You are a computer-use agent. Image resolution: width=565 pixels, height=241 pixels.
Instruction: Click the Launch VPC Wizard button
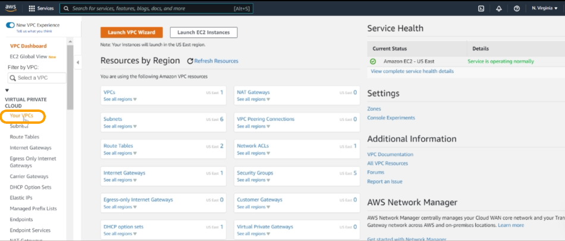click(x=131, y=33)
